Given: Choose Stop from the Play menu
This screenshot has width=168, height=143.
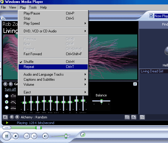Looking at the screenshot, I should 53,18.
